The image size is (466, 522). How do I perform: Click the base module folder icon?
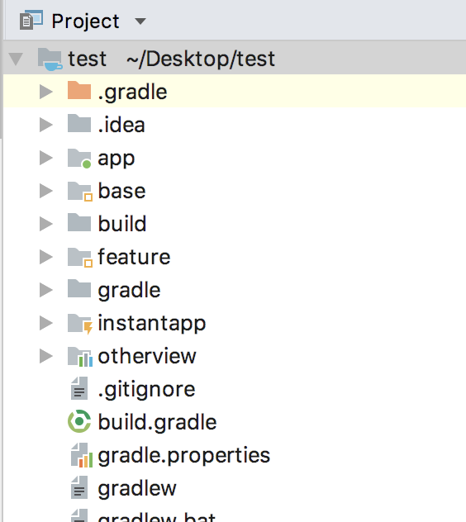[x=79, y=192]
